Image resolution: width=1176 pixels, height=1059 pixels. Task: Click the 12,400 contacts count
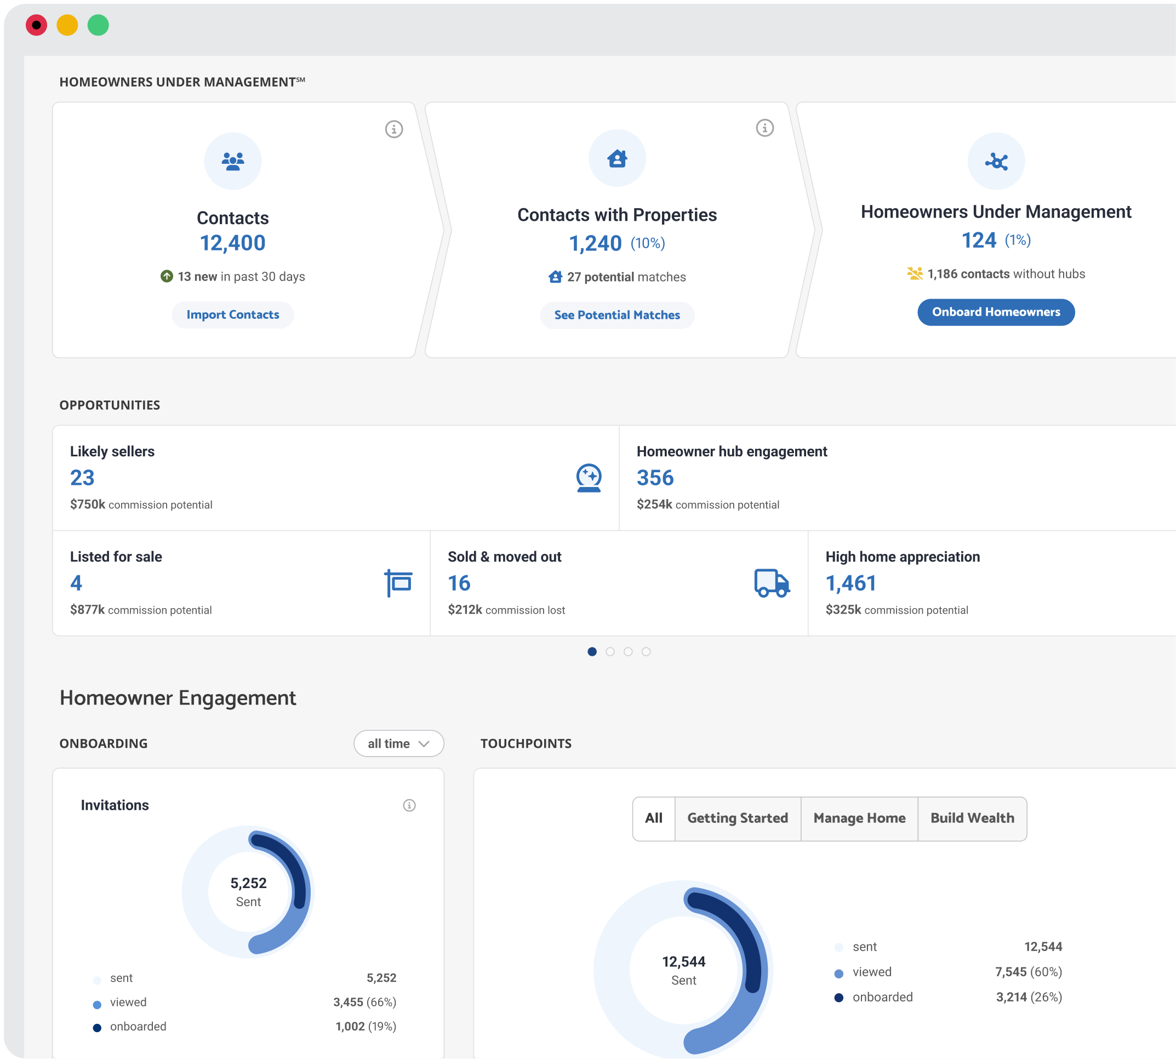click(x=233, y=243)
